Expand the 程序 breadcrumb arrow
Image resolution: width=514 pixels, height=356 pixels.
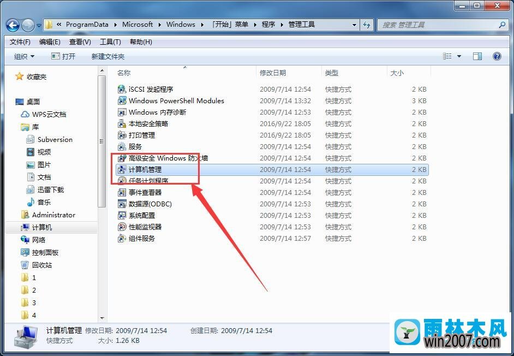(282, 25)
